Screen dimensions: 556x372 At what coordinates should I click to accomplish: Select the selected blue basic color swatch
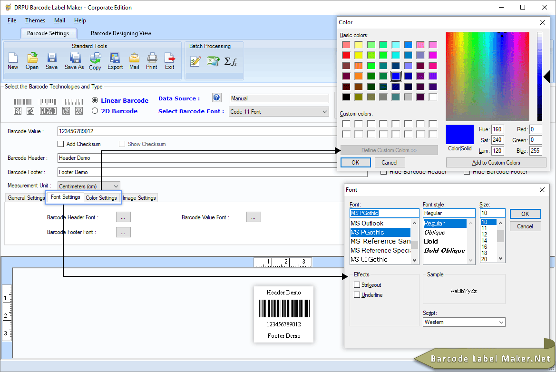pos(396,76)
